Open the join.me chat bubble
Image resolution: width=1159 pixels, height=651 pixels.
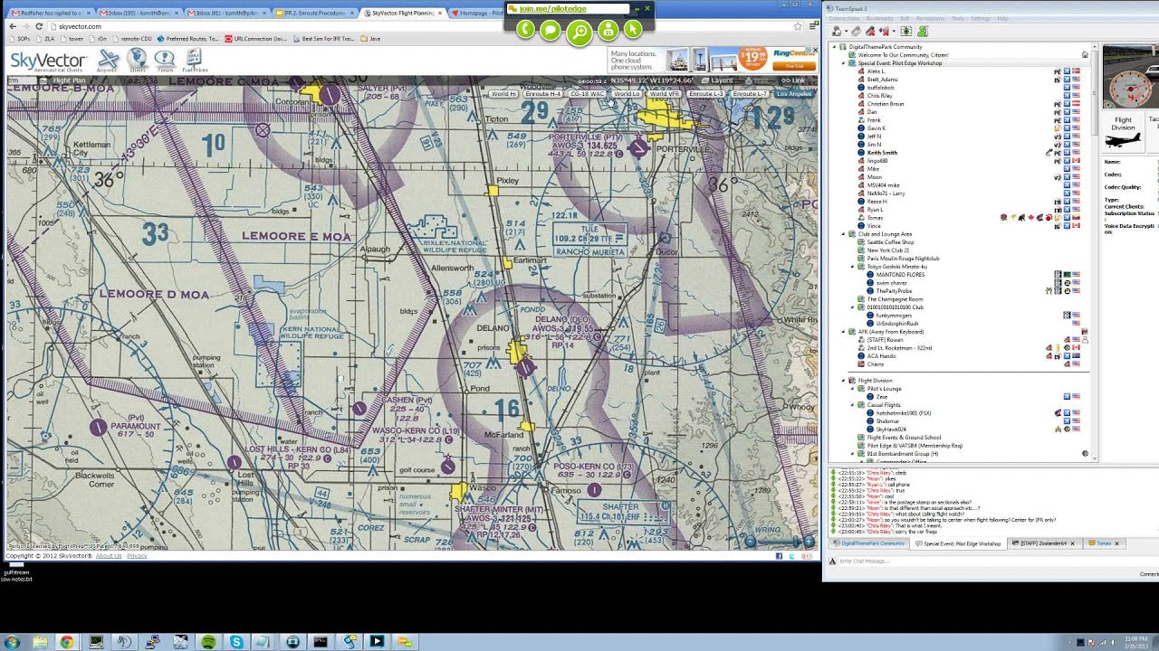click(550, 30)
